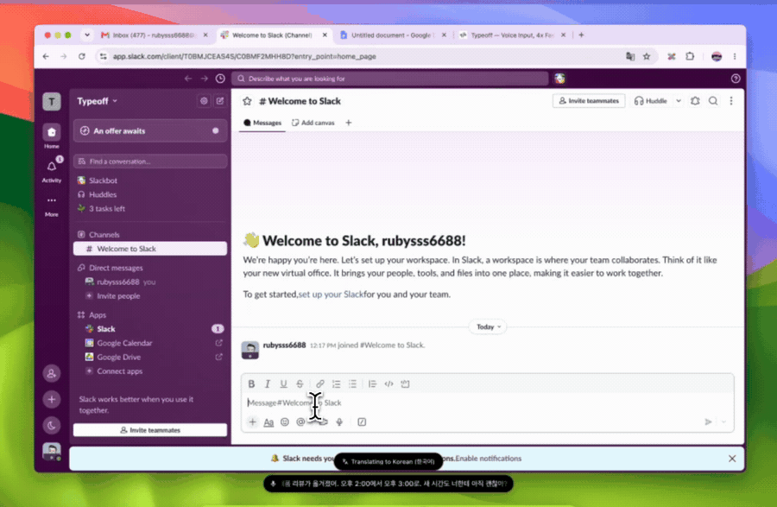Open the Typeoff workspace menu
The width and height of the screenshot is (777, 507).
pyautogui.click(x=97, y=101)
